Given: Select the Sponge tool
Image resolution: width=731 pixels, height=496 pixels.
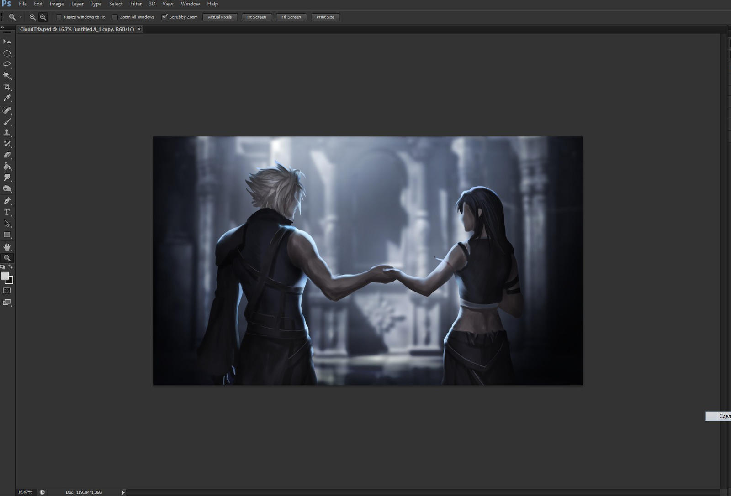Looking at the screenshot, I should click(x=7, y=189).
